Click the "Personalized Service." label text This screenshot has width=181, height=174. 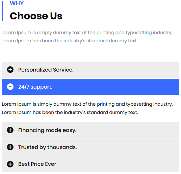[x=46, y=70]
